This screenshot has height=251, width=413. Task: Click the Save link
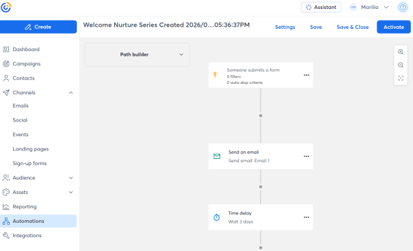(x=316, y=27)
